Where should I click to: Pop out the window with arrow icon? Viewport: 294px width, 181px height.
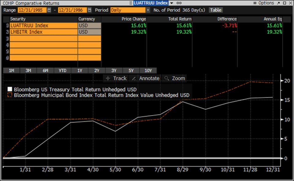pos(278,3)
